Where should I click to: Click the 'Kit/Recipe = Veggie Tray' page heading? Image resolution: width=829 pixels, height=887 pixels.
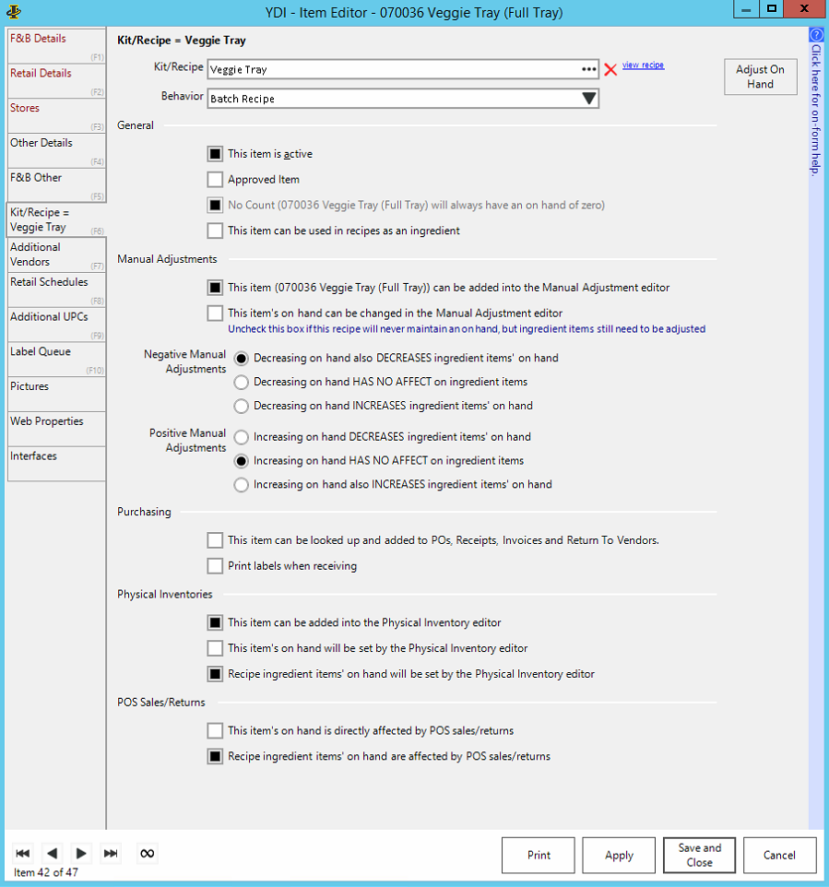tap(182, 41)
